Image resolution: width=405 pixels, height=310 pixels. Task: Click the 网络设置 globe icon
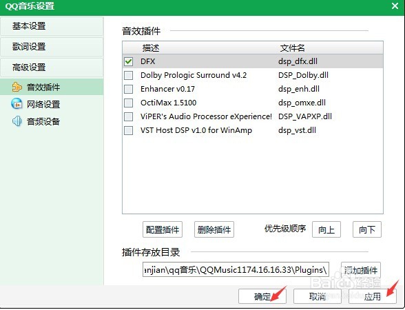pyautogui.click(x=17, y=104)
